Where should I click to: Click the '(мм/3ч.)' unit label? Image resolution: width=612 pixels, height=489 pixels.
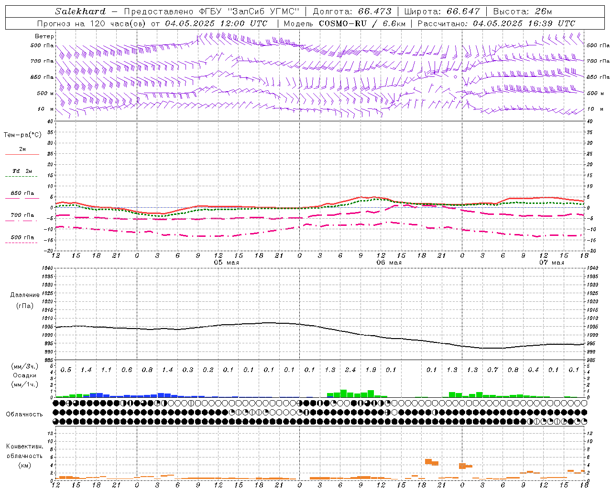click(x=25, y=366)
